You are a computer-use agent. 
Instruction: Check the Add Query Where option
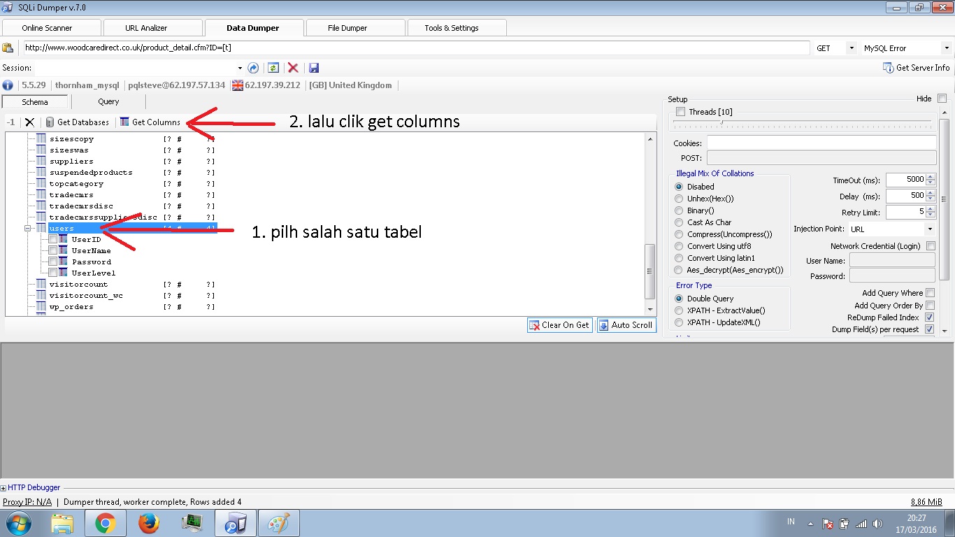click(930, 293)
